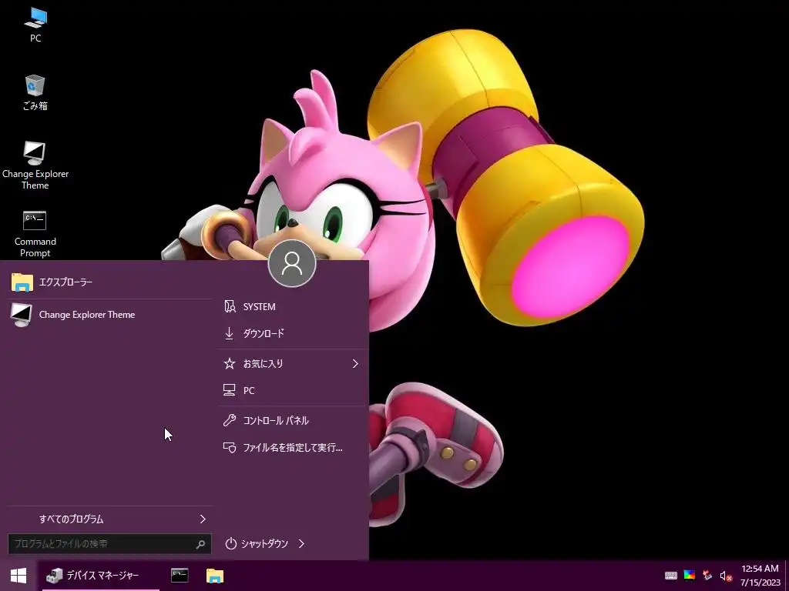Image resolution: width=789 pixels, height=591 pixels.
Task: Expand お気に入り submenu arrow
Action: [x=355, y=363]
